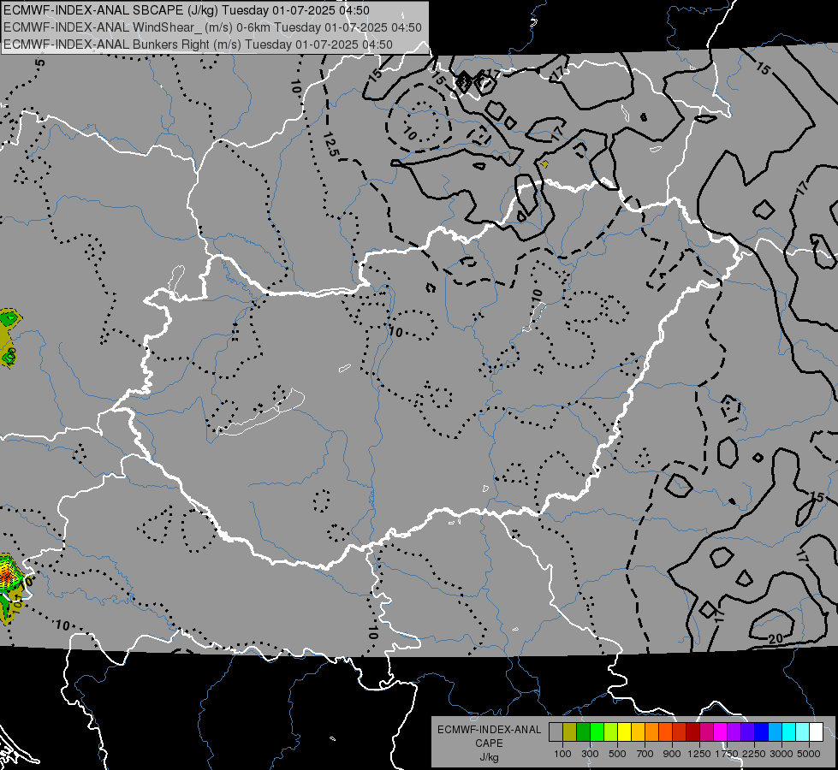Select the pure blue swatch in the CAPE legend
Image resolution: width=838 pixels, height=770 pixels.
(761, 732)
